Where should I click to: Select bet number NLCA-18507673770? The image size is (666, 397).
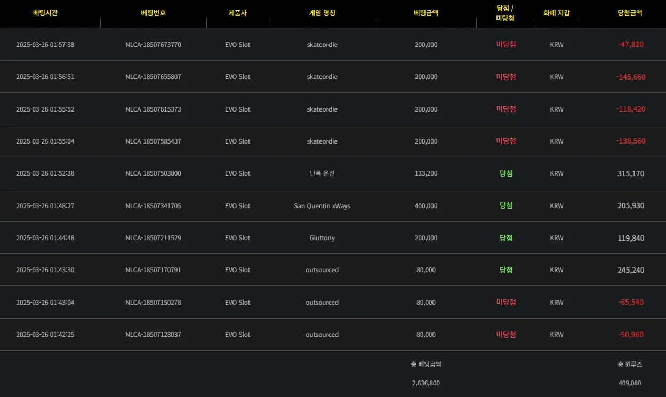(153, 45)
